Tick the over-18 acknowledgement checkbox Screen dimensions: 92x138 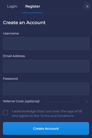pyautogui.click(x=6, y=113)
